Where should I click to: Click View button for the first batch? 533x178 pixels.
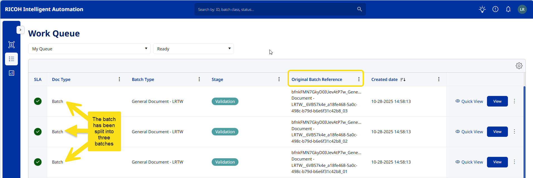tap(497, 102)
